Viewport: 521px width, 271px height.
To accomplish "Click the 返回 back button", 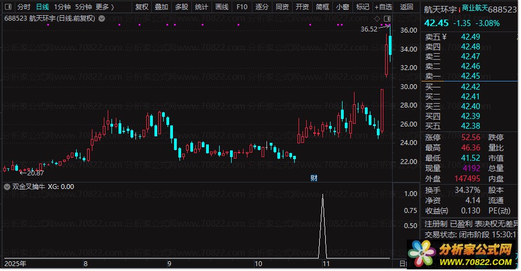I will 407,7.
